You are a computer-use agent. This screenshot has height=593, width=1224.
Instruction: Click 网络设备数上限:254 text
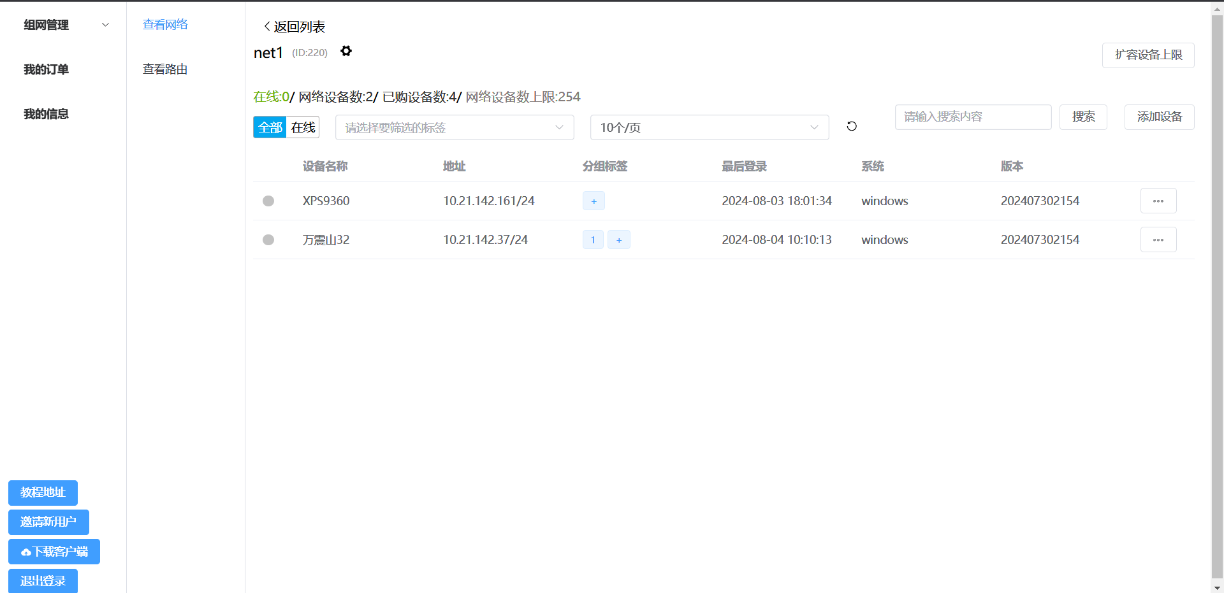pos(523,96)
